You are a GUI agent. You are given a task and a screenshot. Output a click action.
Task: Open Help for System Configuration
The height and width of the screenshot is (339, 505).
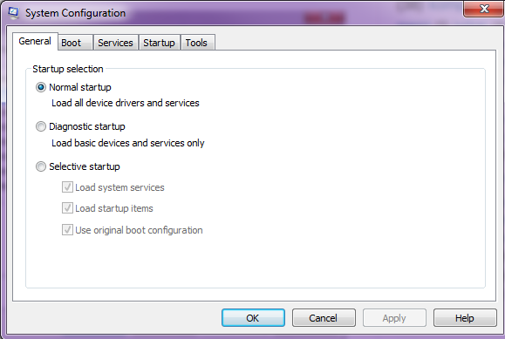click(465, 318)
